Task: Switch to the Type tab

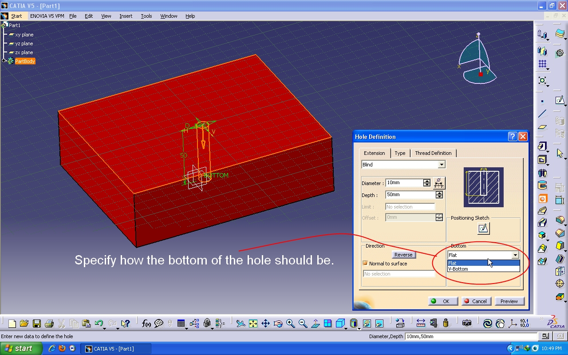Action: pos(400,153)
